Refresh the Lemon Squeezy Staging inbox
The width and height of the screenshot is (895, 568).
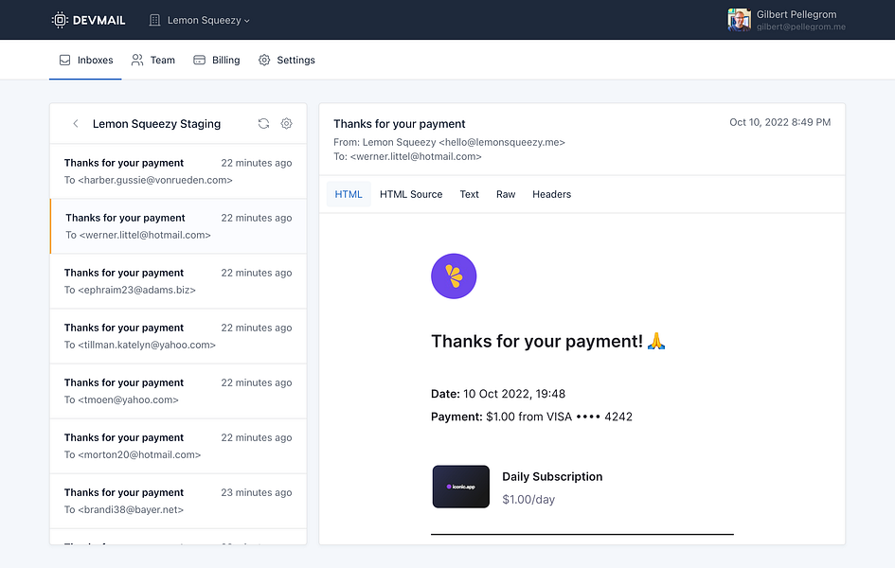[263, 123]
